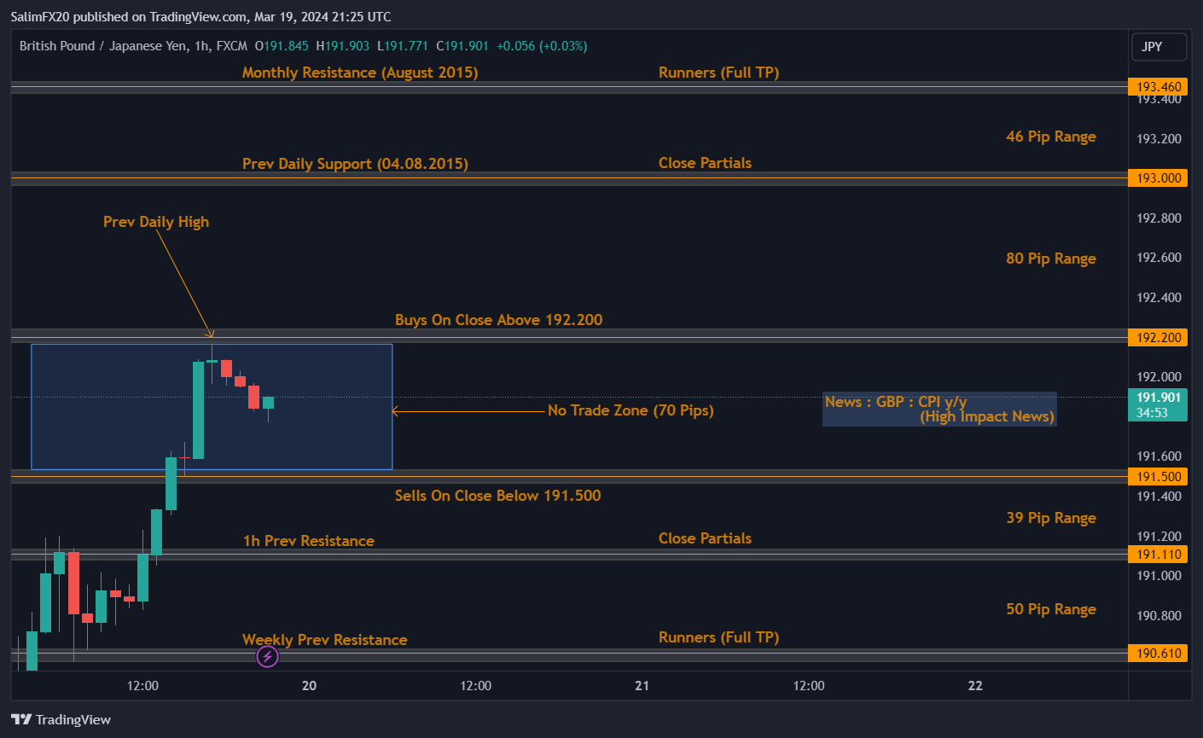Click the 192.200 price axis label
The width and height of the screenshot is (1203, 738).
tap(1159, 337)
